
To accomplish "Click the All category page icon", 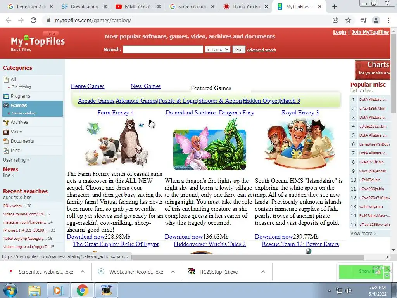I will [x=6, y=80].
